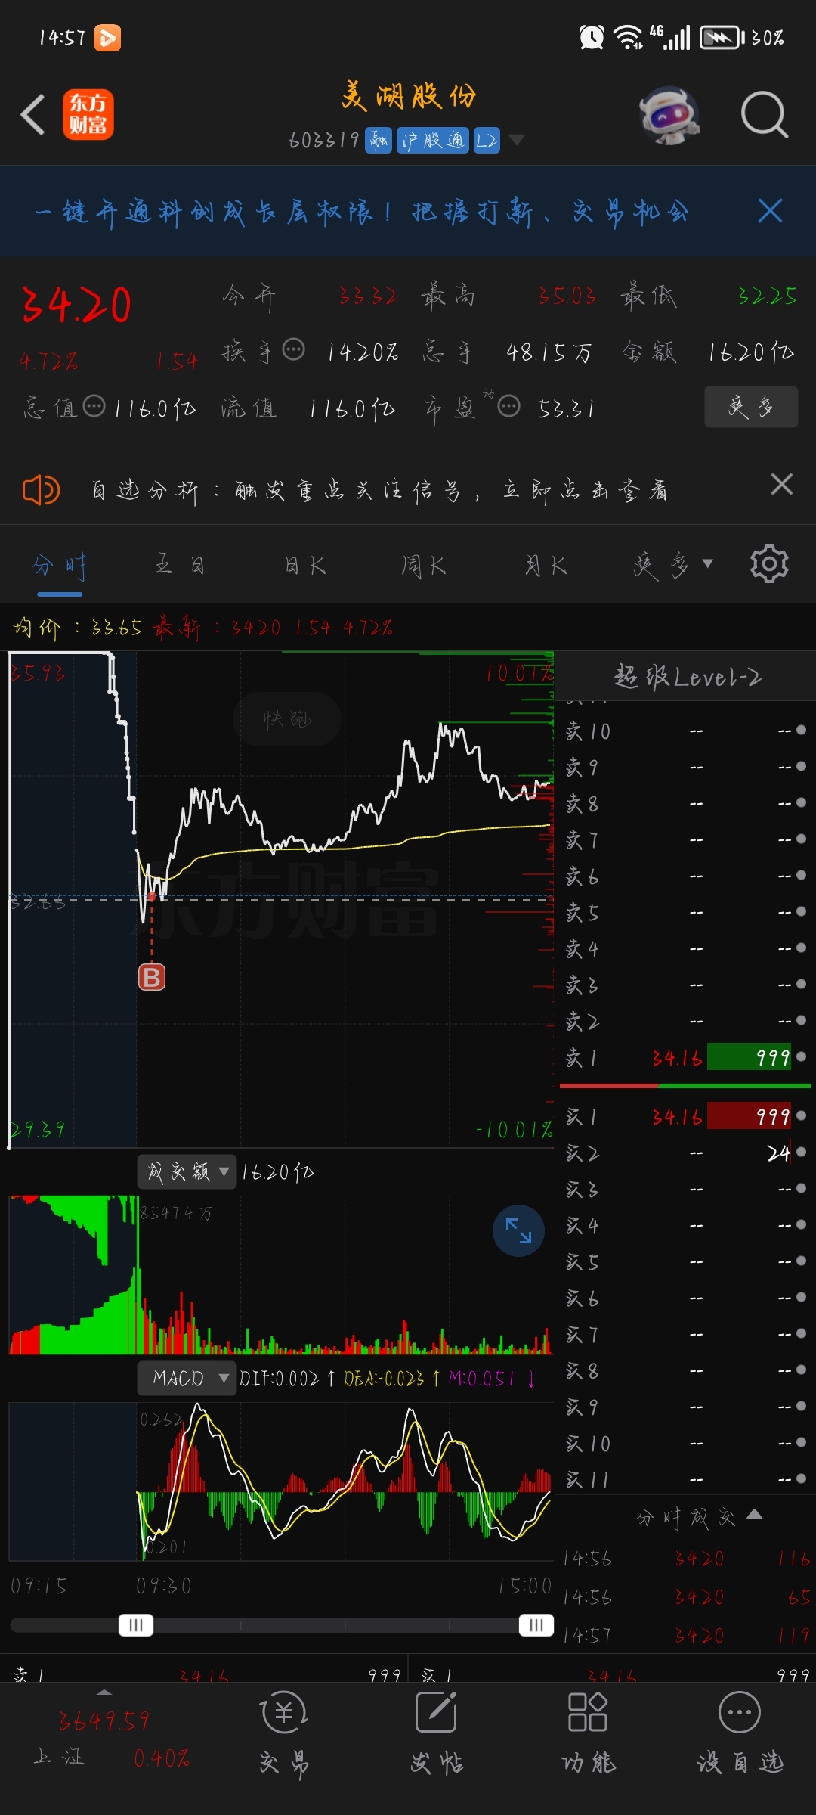
Task: Select 卖1 price 34.16
Action: [x=678, y=1058]
